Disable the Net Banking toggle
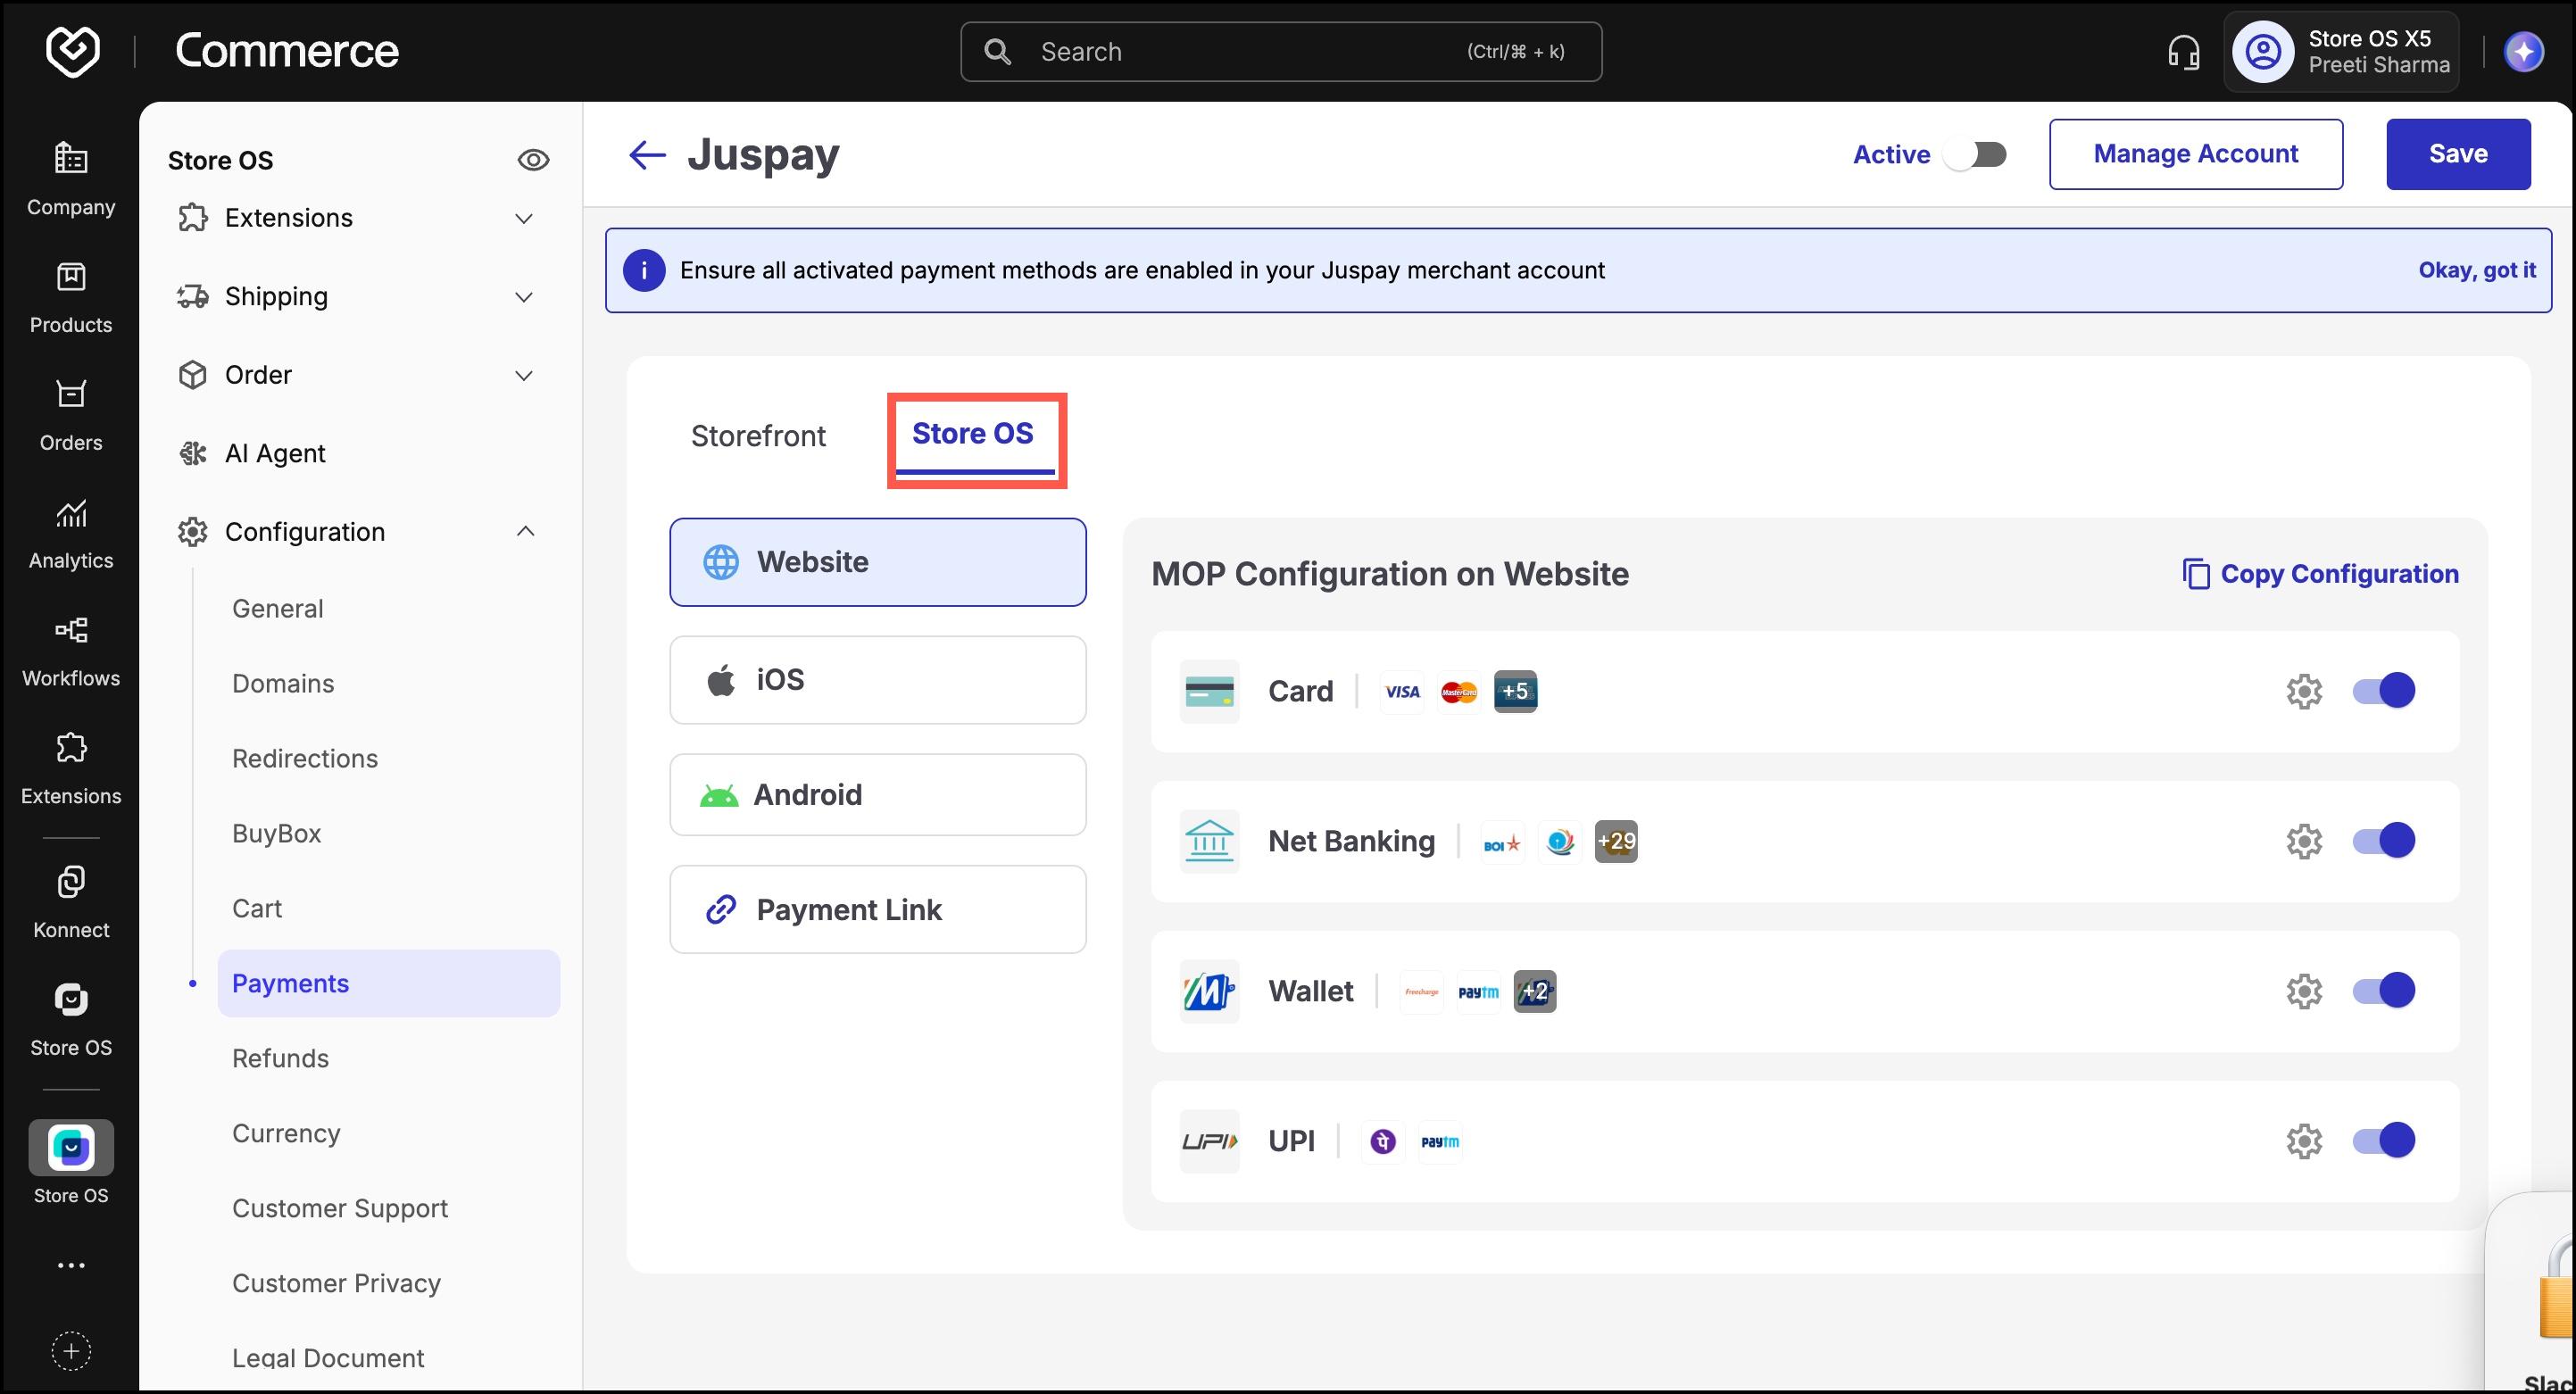 click(x=2384, y=840)
